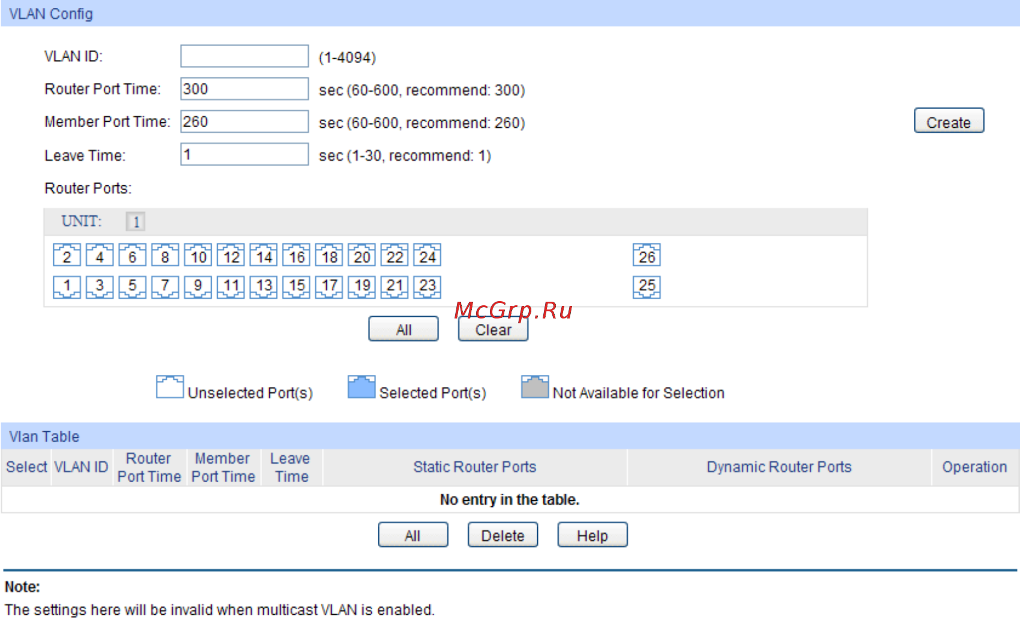Image resolution: width=1020 pixels, height=619 pixels.
Task: Clear the router port selection
Action: click(x=493, y=329)
